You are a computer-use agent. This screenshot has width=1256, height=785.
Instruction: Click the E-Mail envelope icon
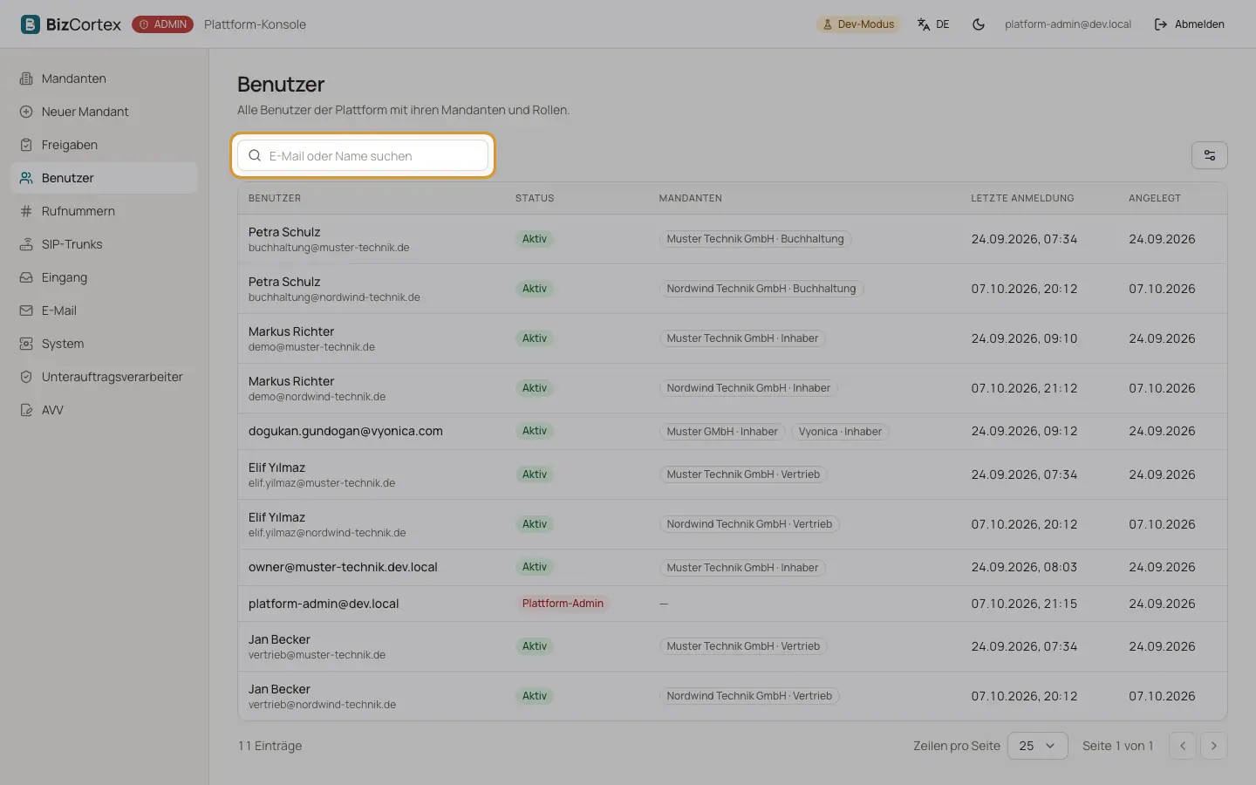[x=26, y=311]
